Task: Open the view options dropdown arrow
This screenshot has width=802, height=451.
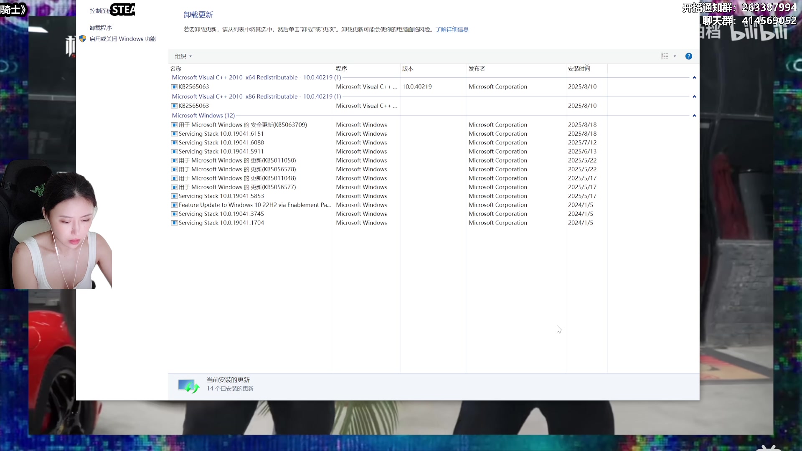Action: click(x=675, y=56)
